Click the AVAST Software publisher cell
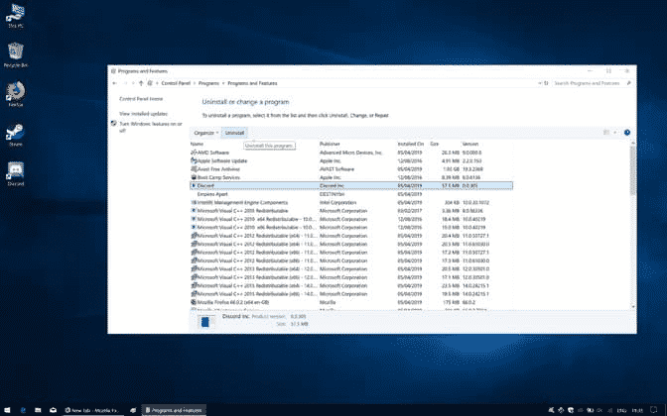 point(336,169)
